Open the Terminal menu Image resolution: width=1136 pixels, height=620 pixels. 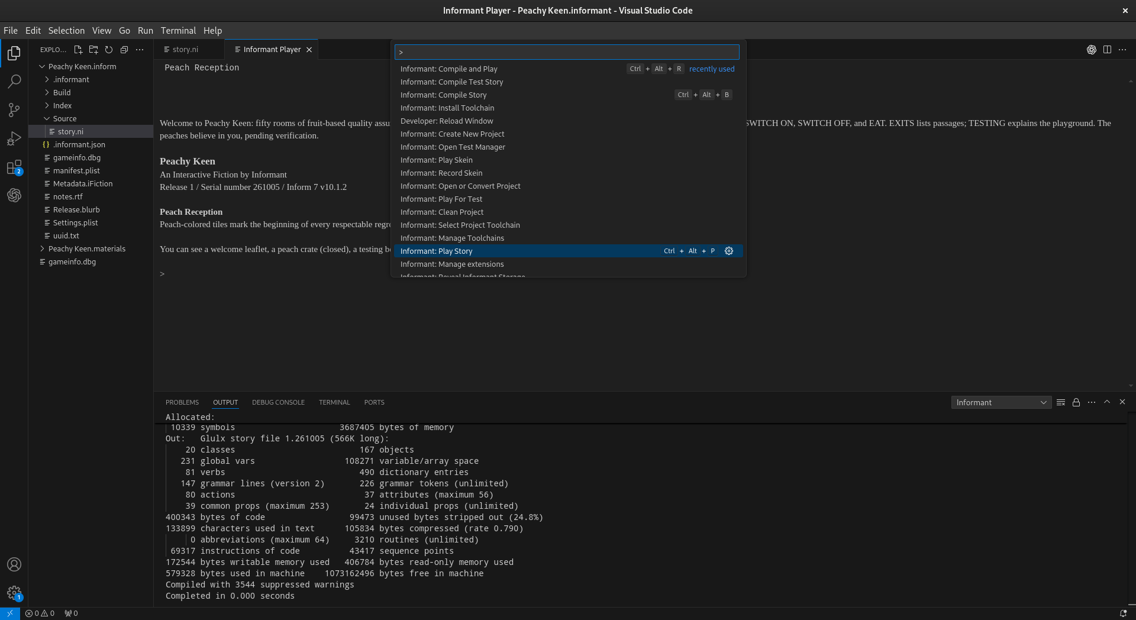coord(178,31)
